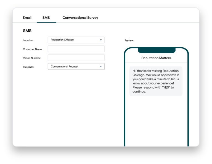
Task: Expand the Conversational Request template dropdown
Action: [x=73, y=67]
